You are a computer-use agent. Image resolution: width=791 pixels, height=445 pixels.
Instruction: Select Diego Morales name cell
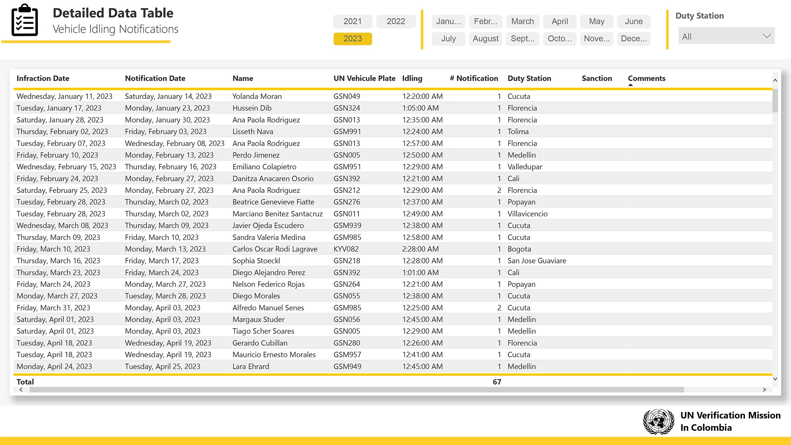(256, 296)
